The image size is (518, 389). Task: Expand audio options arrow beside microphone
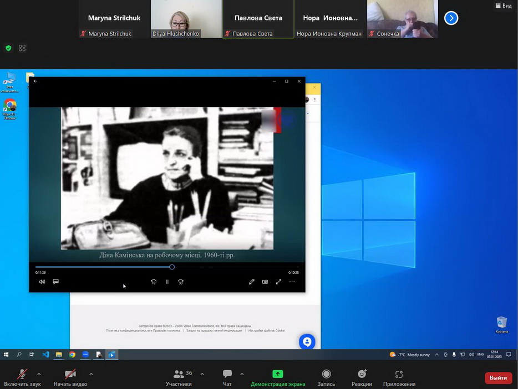(39, 374)
